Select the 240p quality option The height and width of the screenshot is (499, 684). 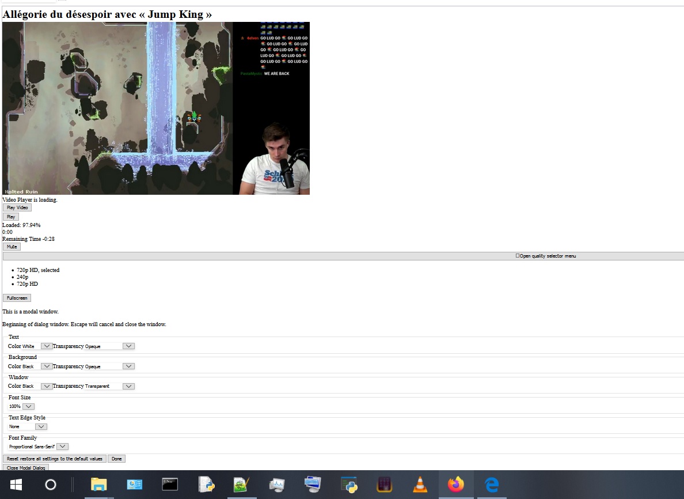22,277
